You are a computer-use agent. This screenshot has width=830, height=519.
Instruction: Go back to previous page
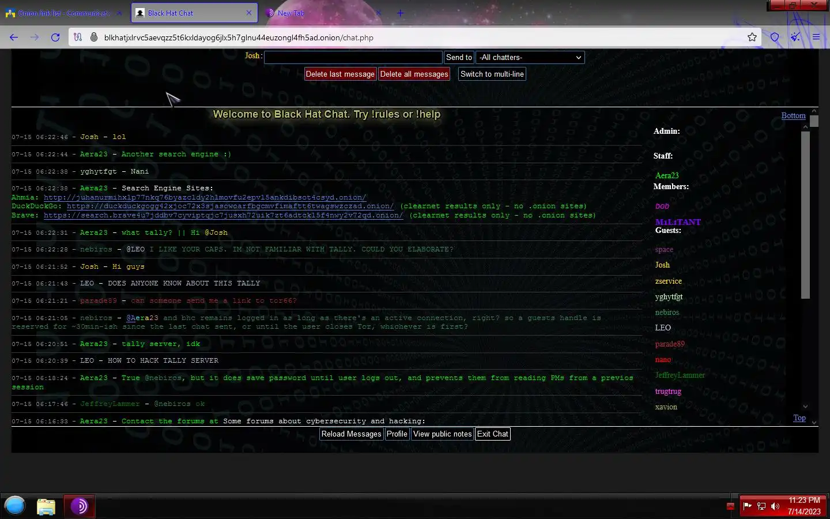click(x=14, y=37)
